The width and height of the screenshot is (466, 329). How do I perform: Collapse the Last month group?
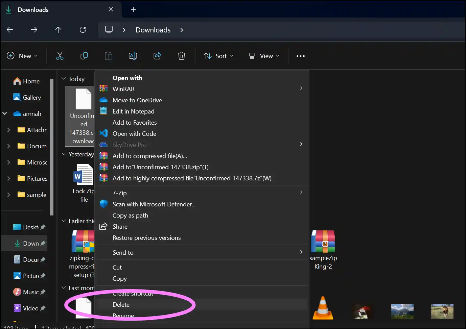[x=64, y=288]
